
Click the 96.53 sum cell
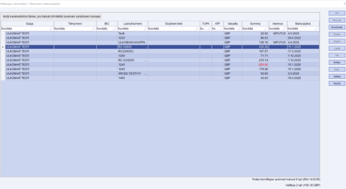(255, 38)
